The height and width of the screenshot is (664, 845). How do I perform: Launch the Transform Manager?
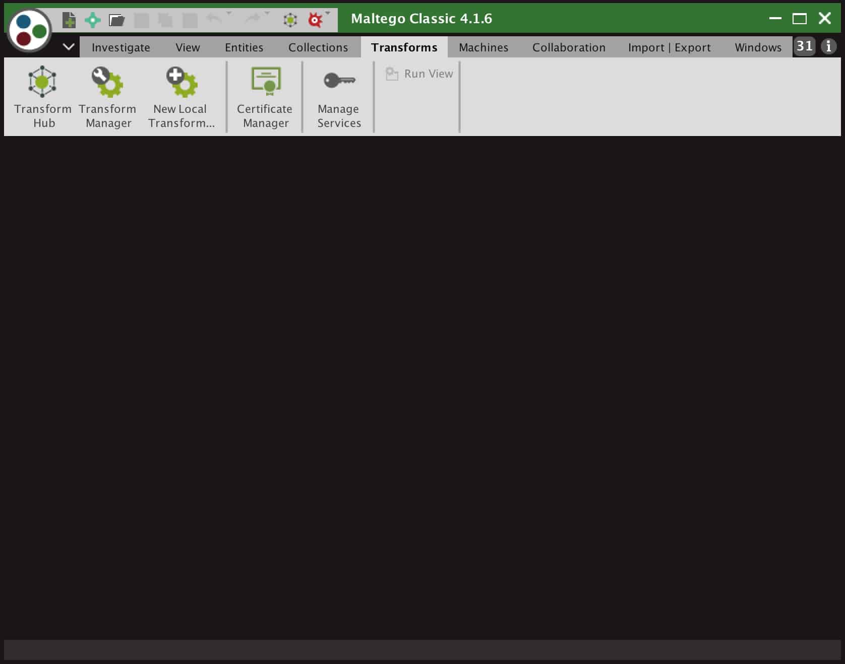point(108,97)
